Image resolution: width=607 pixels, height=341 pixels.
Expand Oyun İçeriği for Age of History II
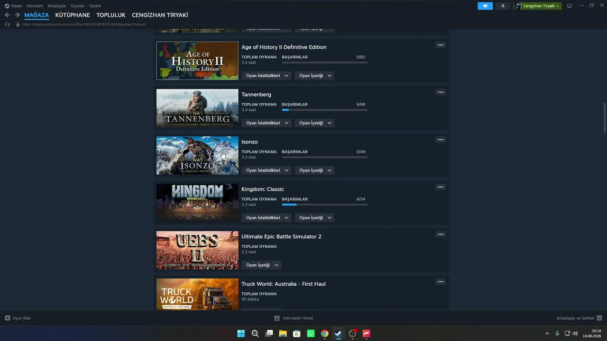pos(314,76)
